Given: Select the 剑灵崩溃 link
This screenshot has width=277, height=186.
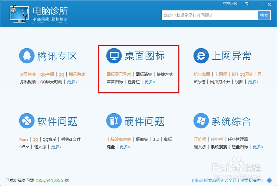Looking at the screenshot, I should (28, 74).
